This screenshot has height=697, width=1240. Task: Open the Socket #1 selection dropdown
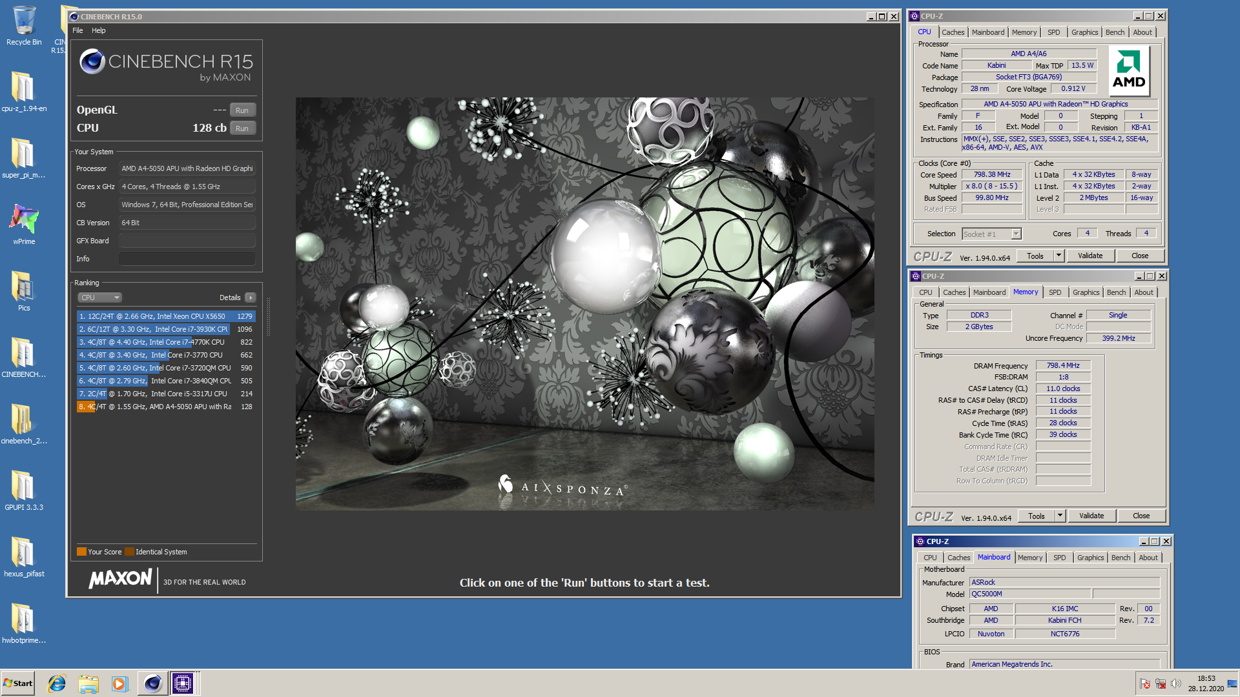pyautogui.click(x=992, y=234)
